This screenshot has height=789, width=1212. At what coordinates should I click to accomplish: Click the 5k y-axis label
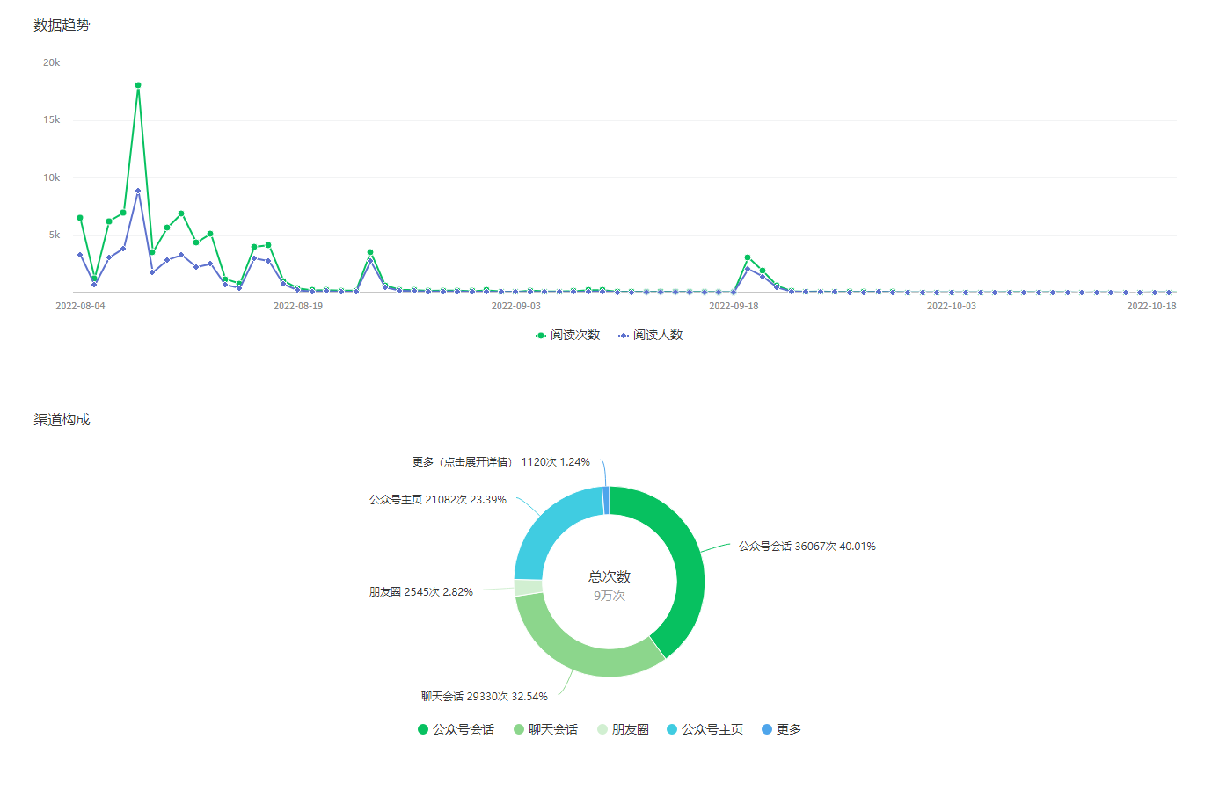click(55, 235)
